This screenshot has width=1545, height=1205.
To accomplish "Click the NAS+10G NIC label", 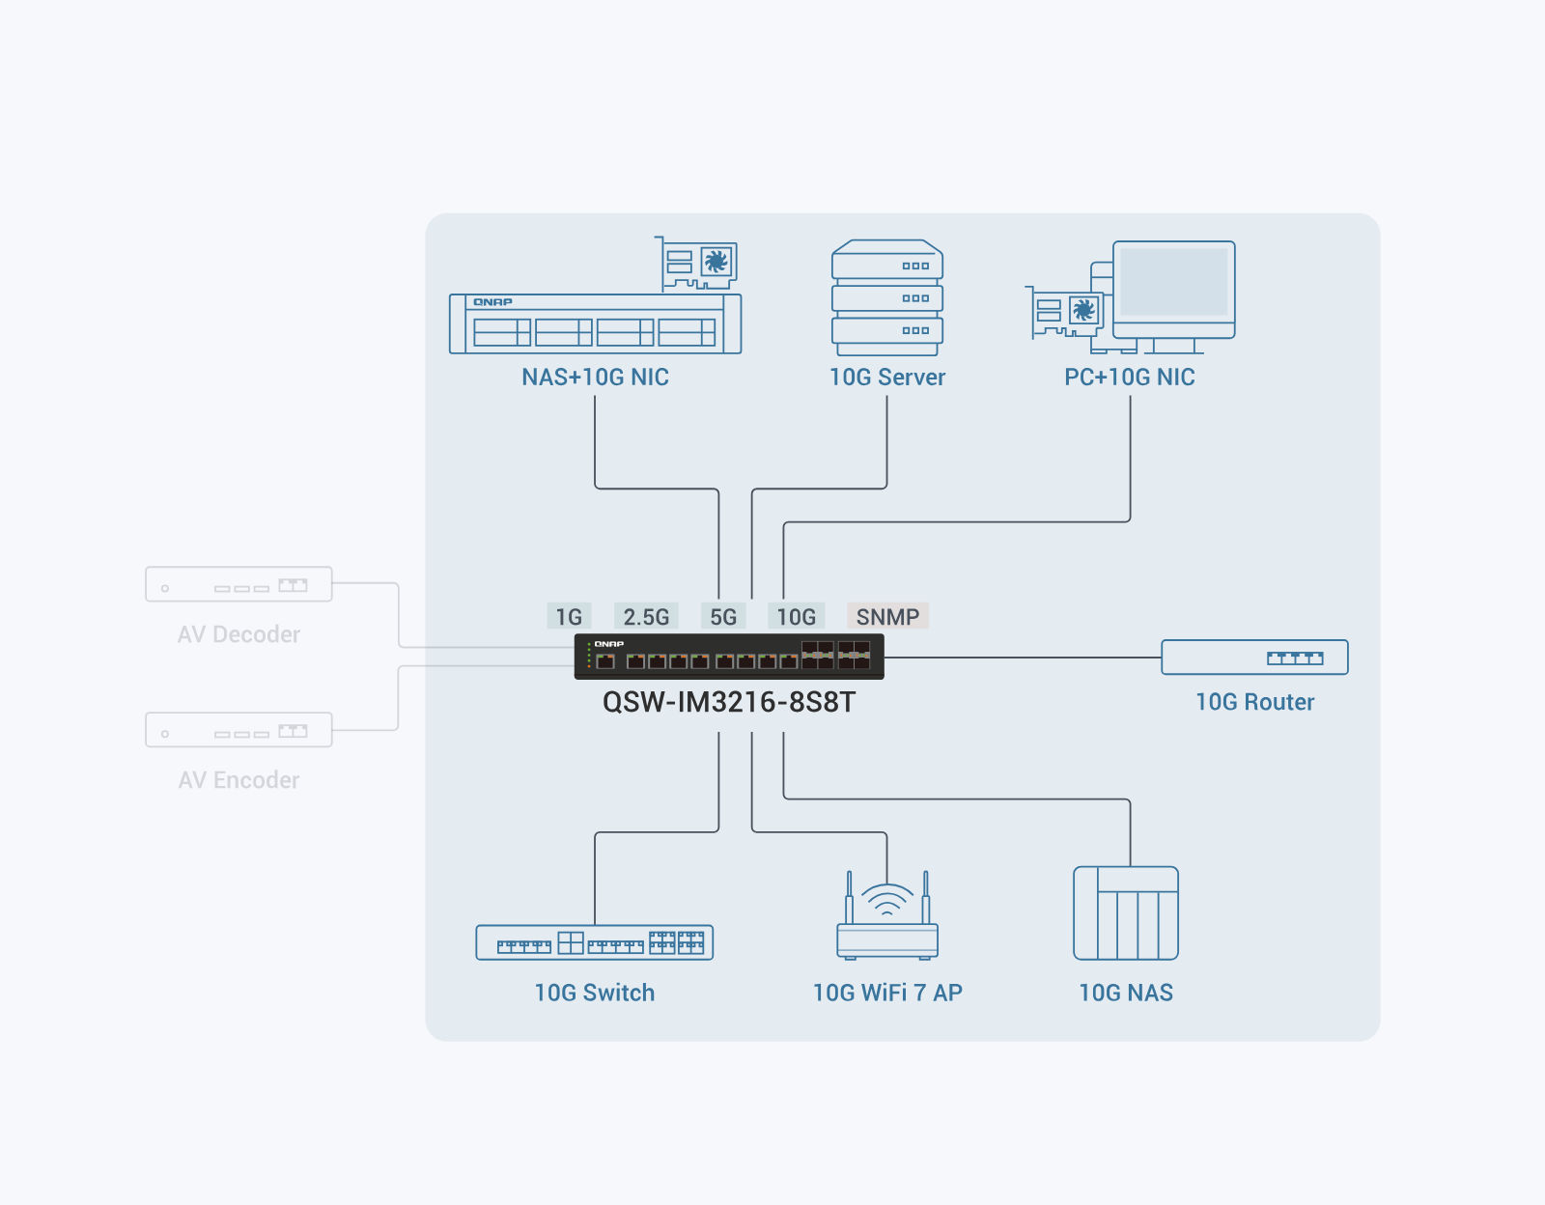I will point(595,378).
